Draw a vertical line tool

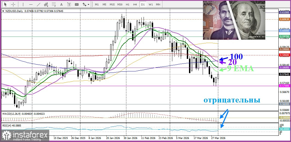[23, 4]
